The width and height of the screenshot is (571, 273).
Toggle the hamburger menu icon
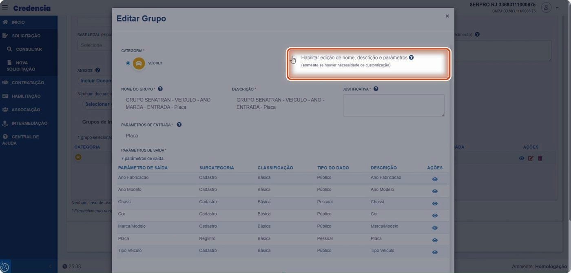(x=5, y=7)
